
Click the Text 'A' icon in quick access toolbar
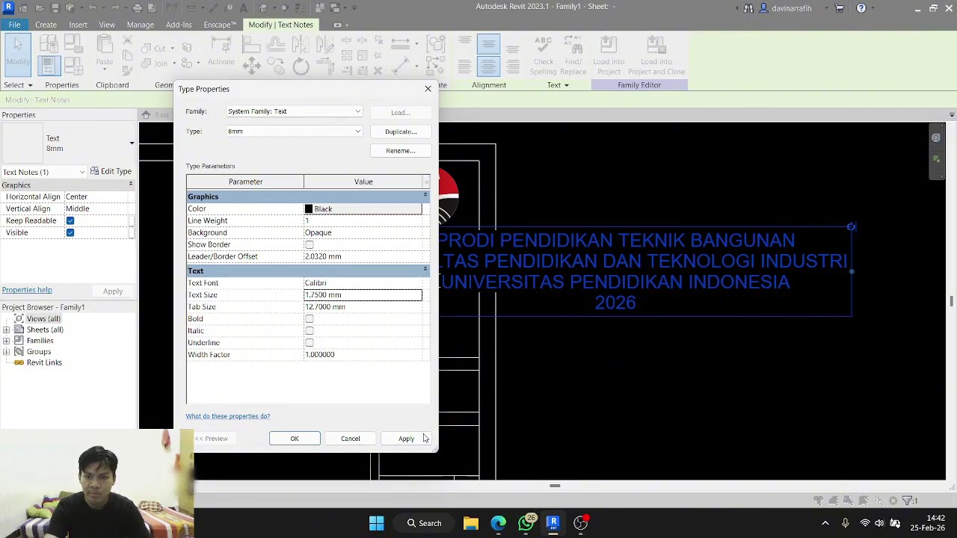(x=244, y=8)
